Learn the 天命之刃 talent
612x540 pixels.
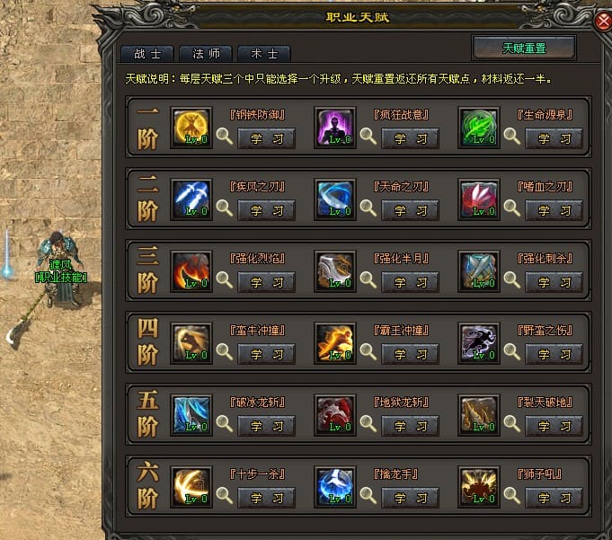pyautogui.click(x=410, y=210)
